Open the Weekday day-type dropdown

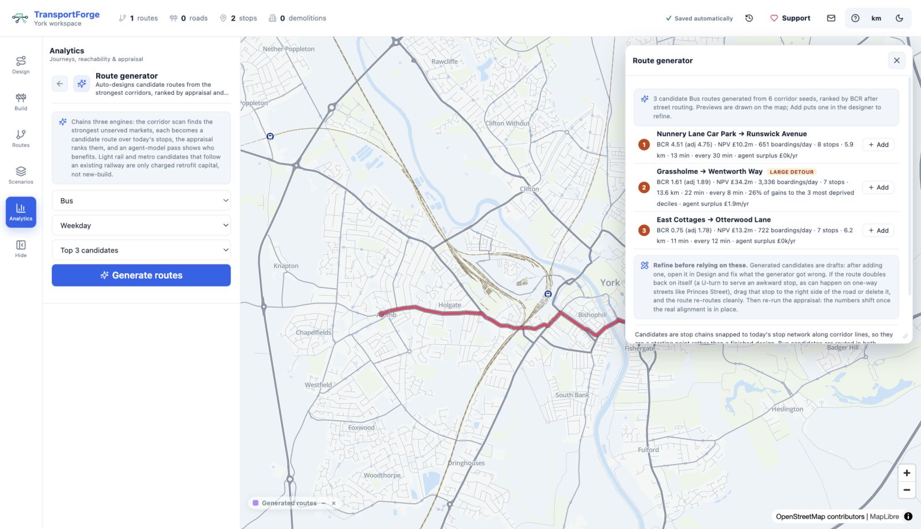pyautogui.click(x=141, y=225)
